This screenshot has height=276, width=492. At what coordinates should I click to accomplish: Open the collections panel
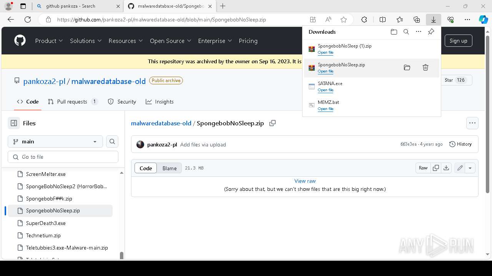click(x=417, y=20)
